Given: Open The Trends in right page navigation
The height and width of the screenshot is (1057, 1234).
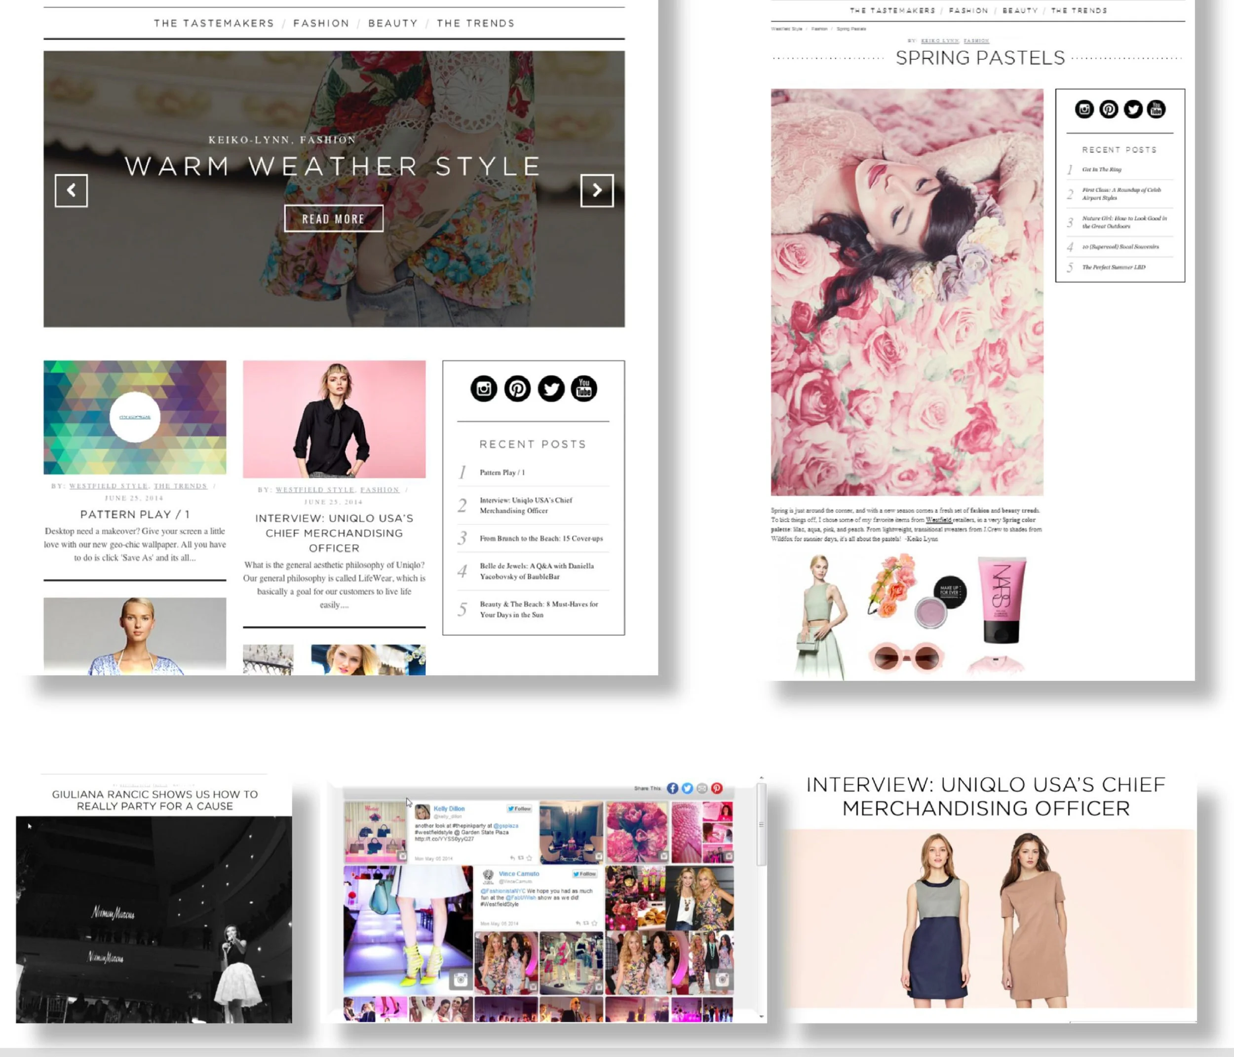Looking at the screenshot, I should pos(1079,11).
